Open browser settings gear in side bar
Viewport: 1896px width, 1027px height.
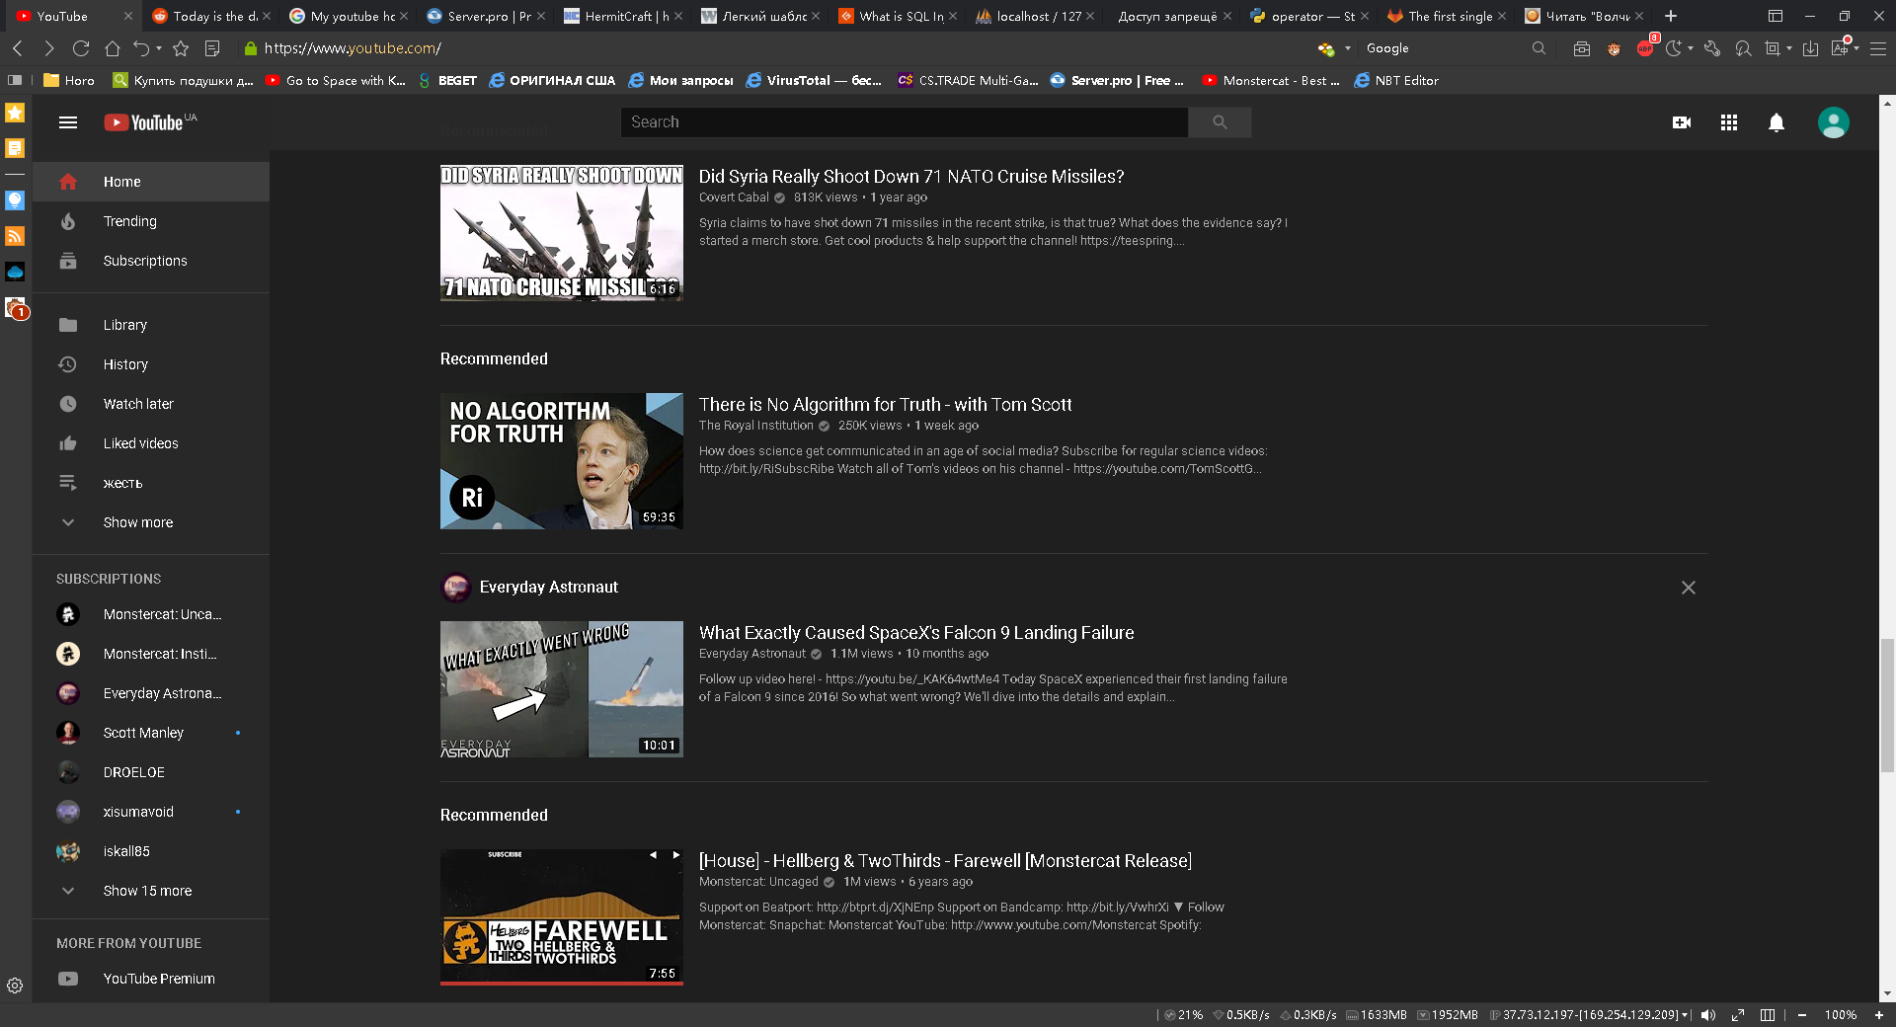coord(15,986)
